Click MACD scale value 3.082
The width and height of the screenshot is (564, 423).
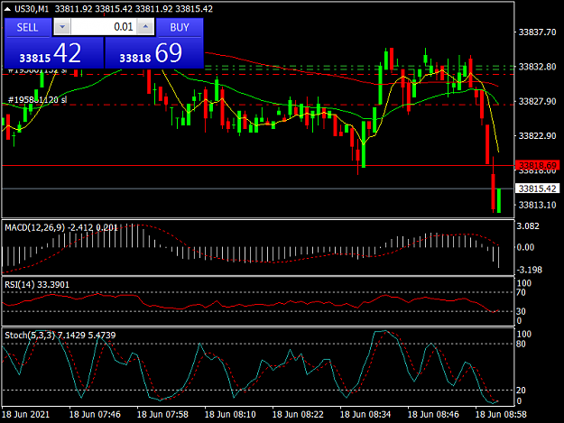coord(528,226)
